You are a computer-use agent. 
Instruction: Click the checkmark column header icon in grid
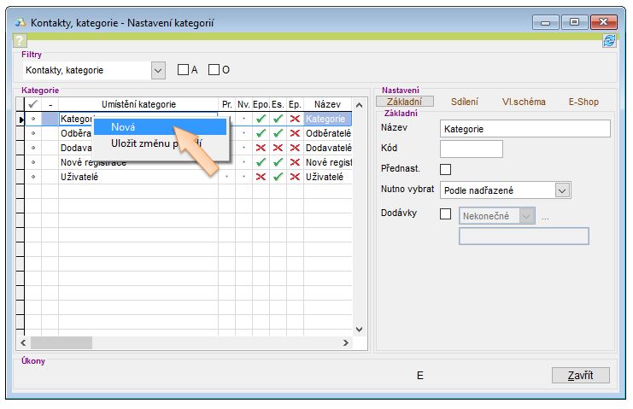tap(33, 104)
